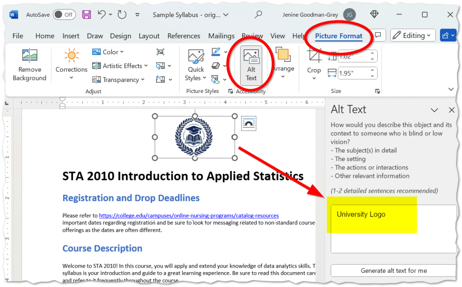The height and width of the screenshot is (287, 462).
Task: Open the Transparency dropdown
Action: click(119, 80)
